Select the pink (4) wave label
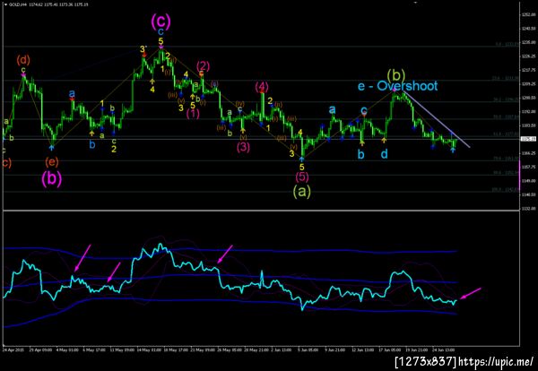This screenshot has height=371, width=538. tap(262, 86)
